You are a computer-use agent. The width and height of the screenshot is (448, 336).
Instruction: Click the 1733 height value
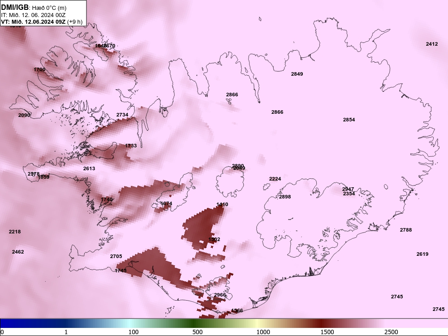click(131, 146)
